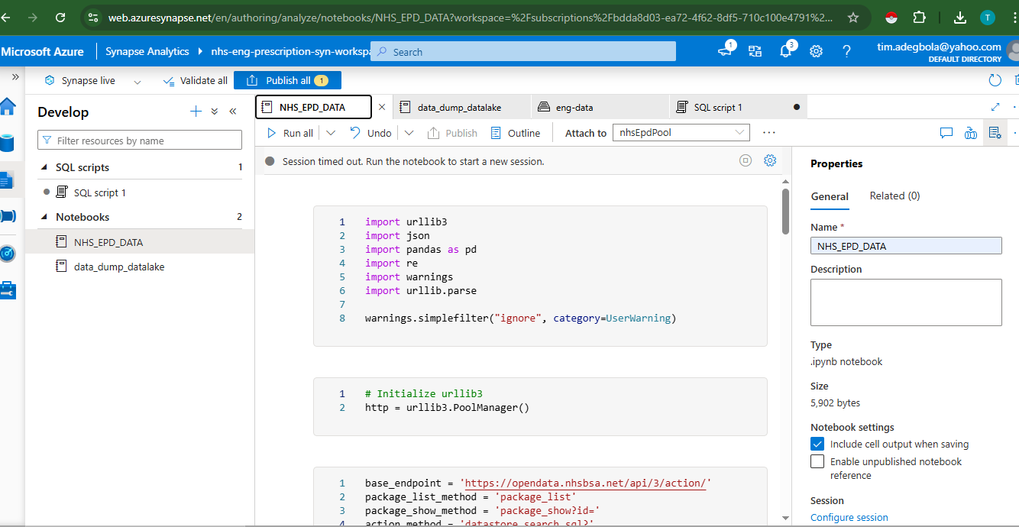Open the Chrome extensions puzzle icon
This screenshot has height=527, width=1019.
[920, 17]
